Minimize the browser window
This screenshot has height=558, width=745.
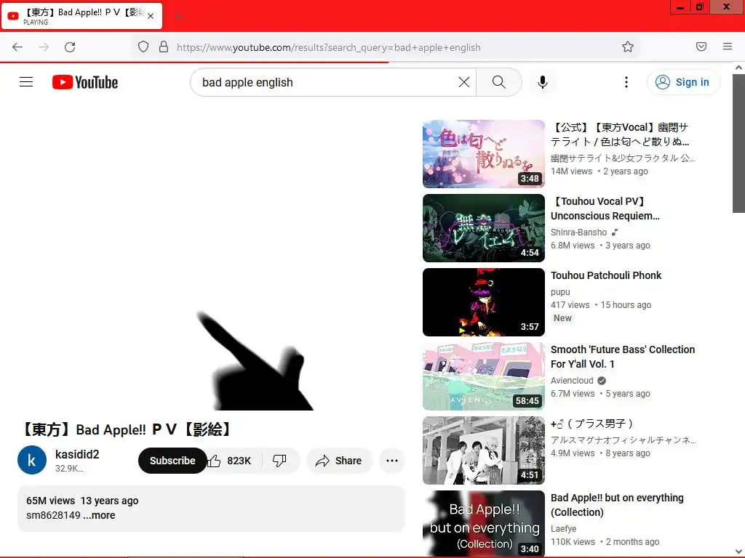point(680,7)
